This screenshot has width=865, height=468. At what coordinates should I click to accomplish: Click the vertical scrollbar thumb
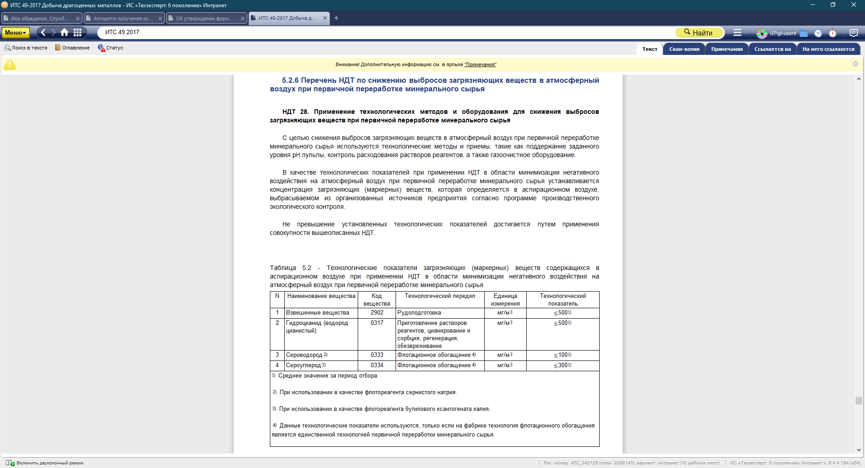(859, 400)
